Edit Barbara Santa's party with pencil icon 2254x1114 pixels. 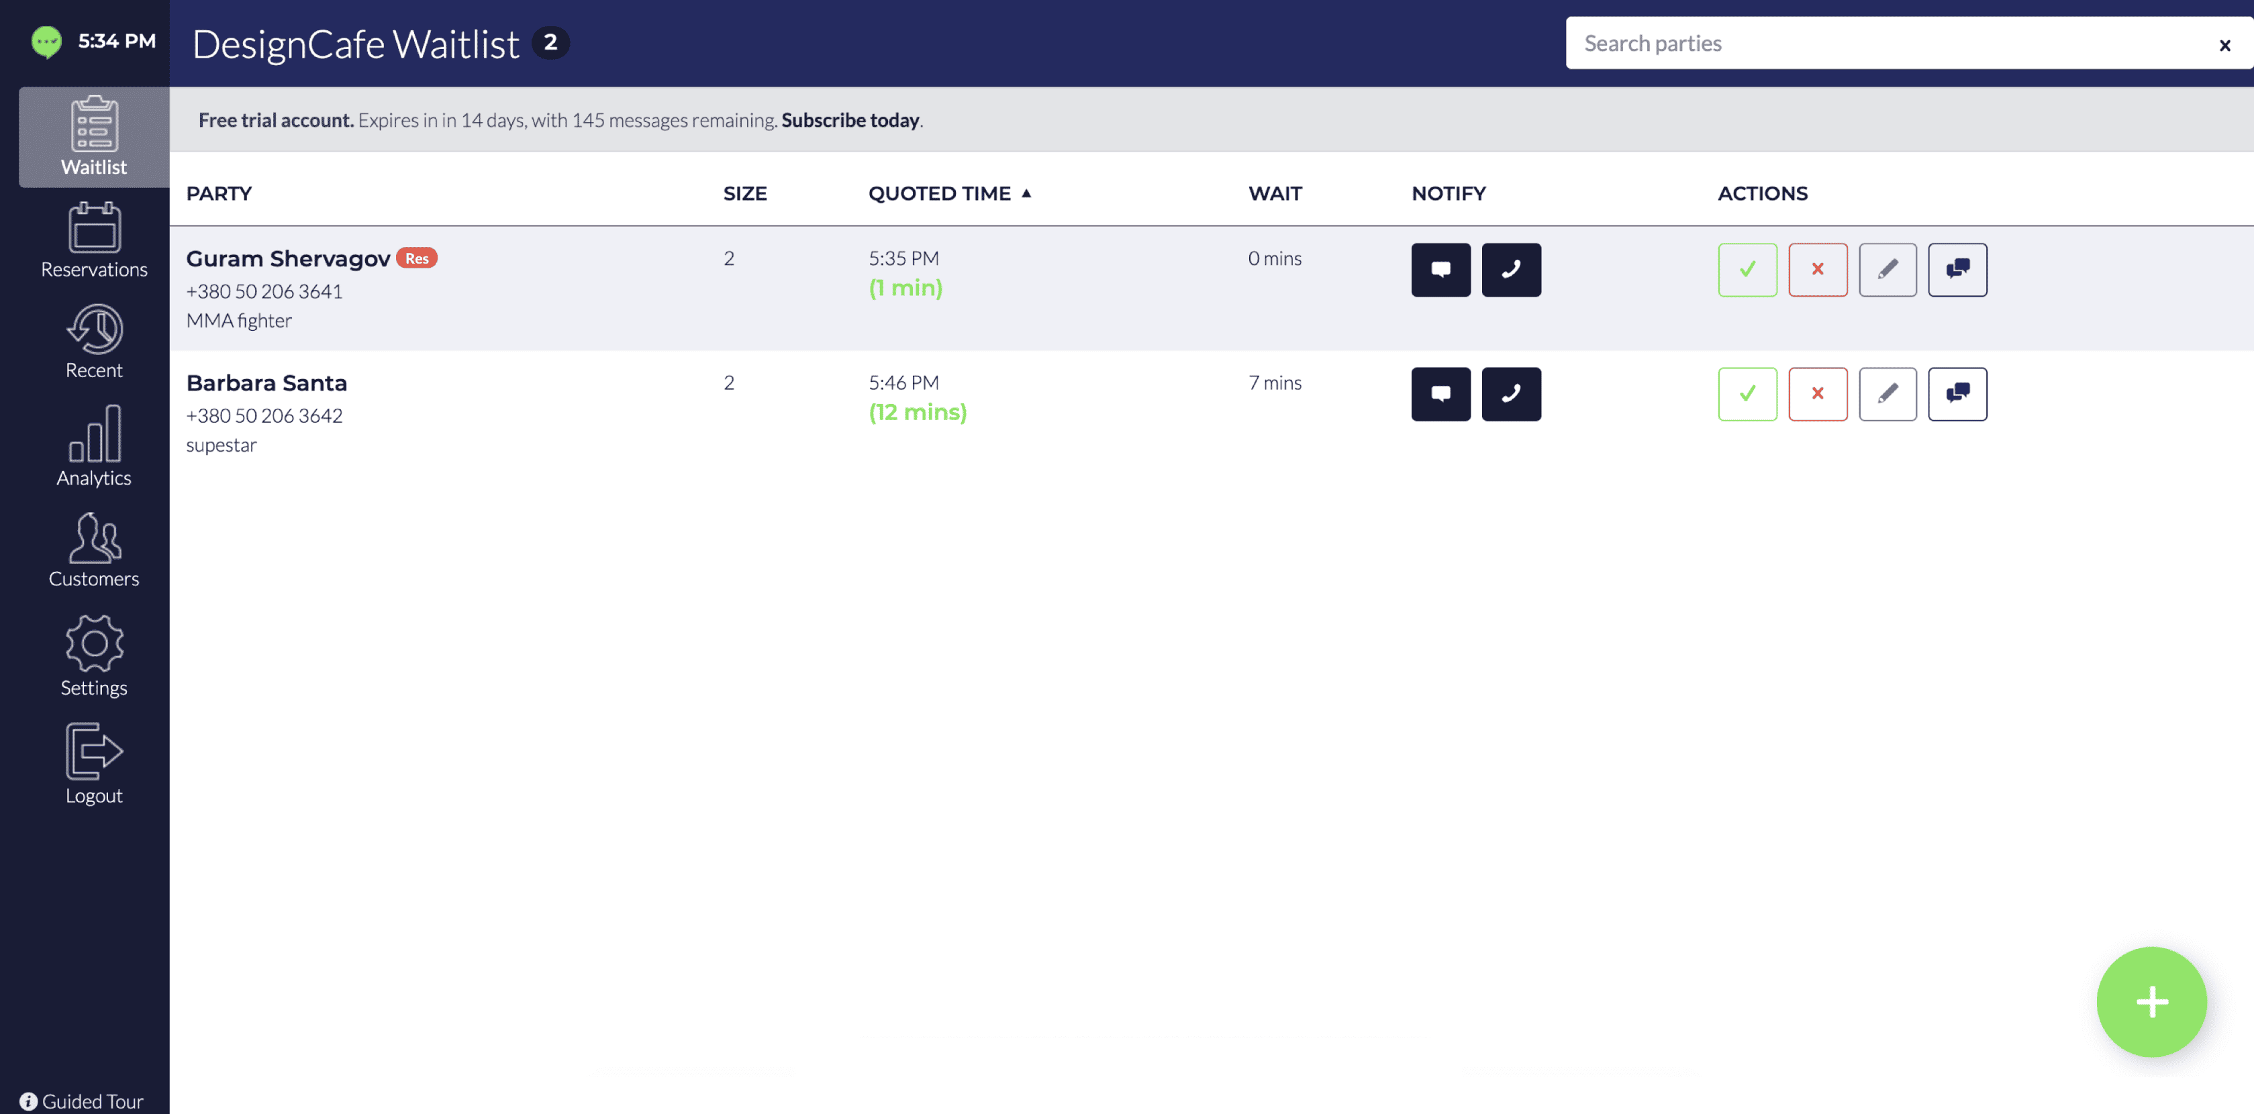[x=1888, y=394]
